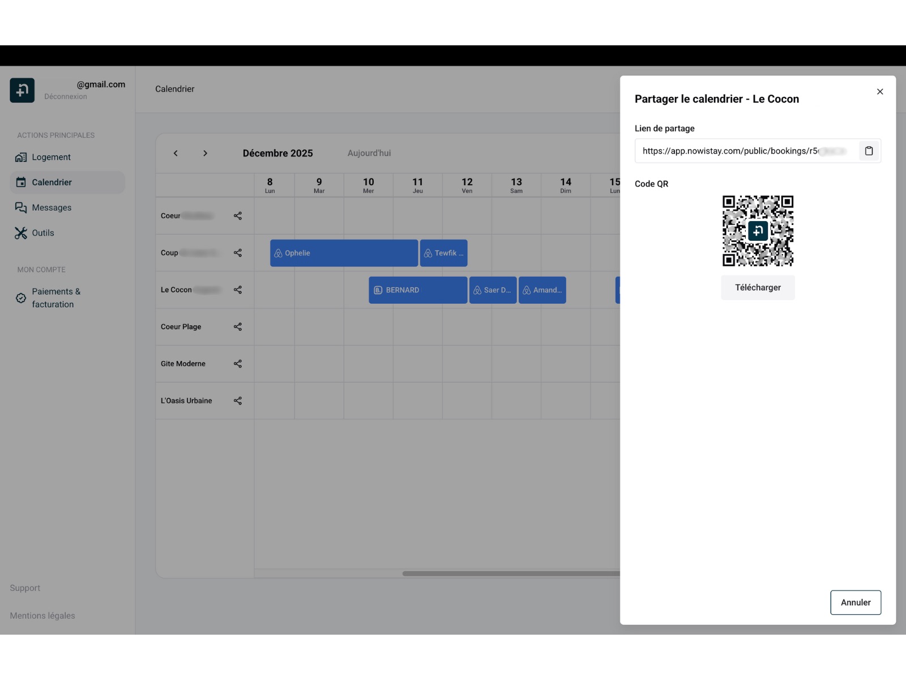Image resolution: width=906 pixels, height=680 pixels.
Task: Open the Tewfik booking
Action: point(443,253)
